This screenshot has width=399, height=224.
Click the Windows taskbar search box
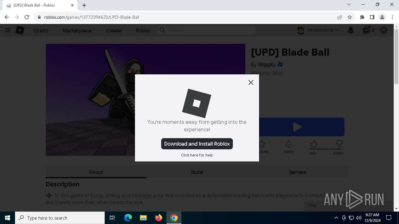(60, 218)
